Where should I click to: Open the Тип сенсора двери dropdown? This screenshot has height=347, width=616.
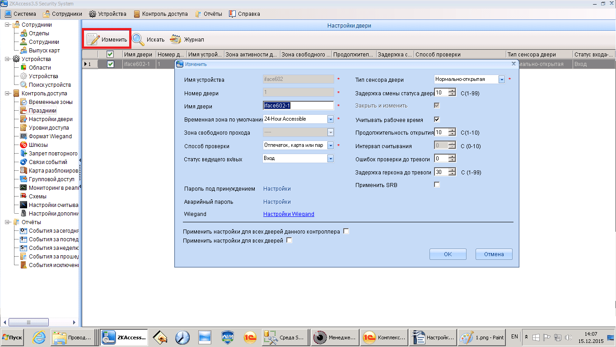[501, 80]
